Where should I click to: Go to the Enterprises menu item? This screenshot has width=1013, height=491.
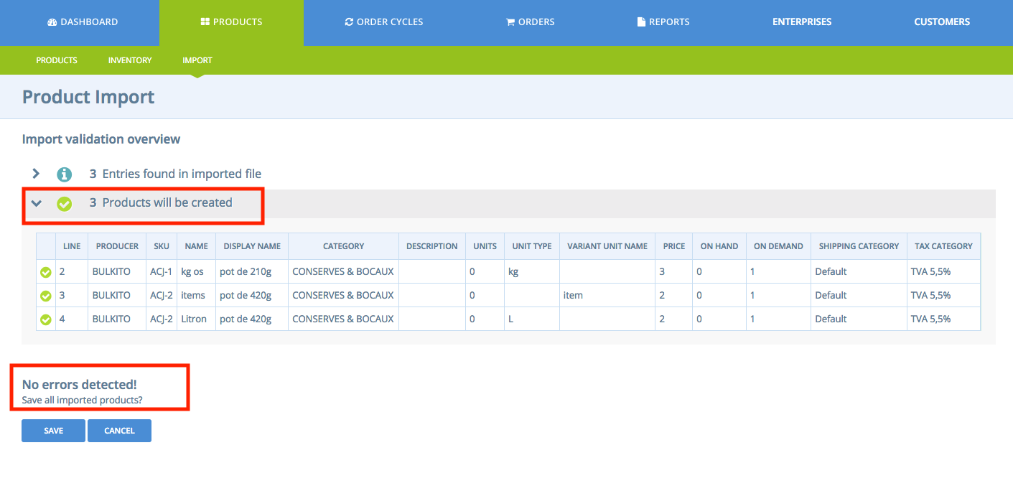click(802, 22)
